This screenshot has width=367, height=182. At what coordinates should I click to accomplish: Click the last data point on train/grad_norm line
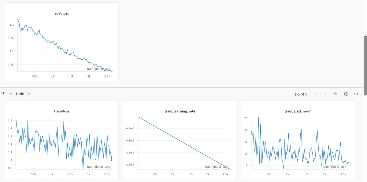[348, 163]
